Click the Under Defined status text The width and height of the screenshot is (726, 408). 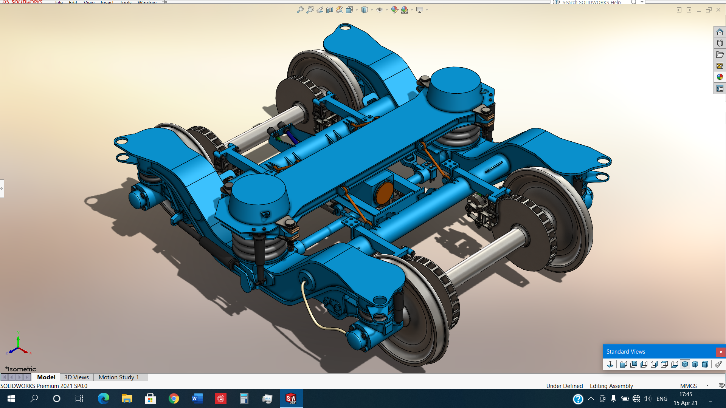click(564, 386)
